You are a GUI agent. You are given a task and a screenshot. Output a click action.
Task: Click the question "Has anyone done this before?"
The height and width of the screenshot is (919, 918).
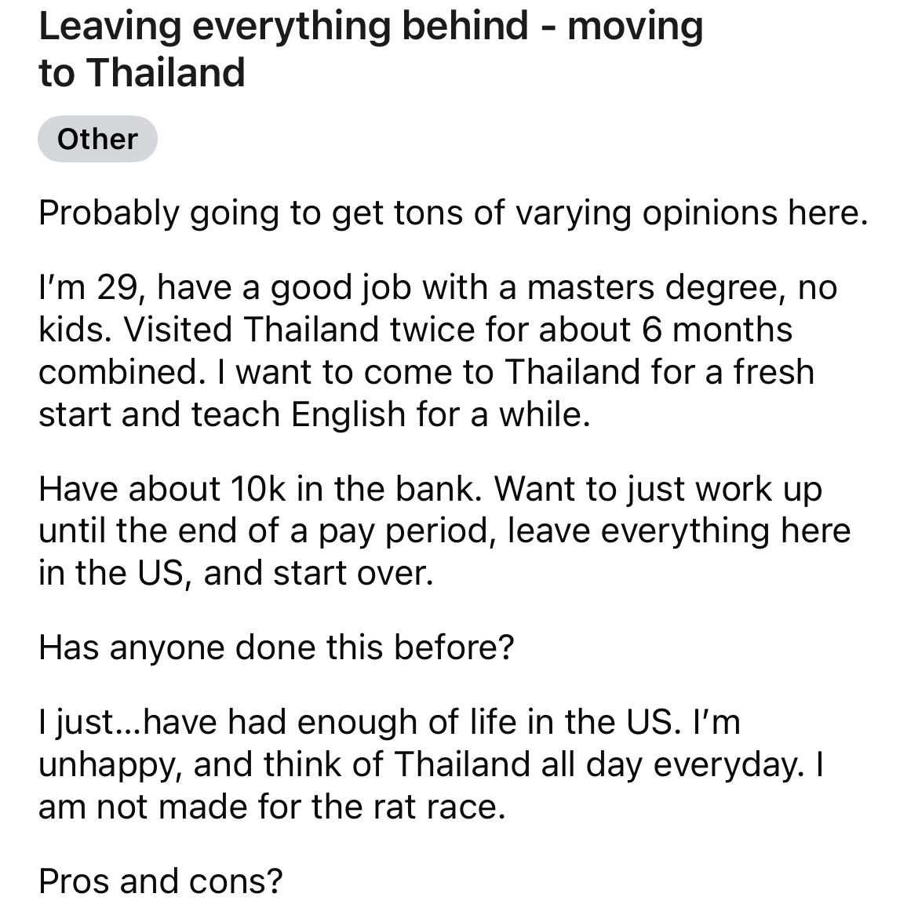(x=276, y=647)
